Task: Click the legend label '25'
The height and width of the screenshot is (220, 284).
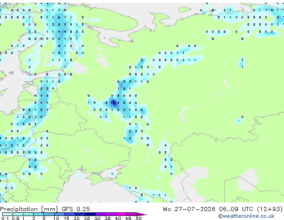Action: [87, 218]
